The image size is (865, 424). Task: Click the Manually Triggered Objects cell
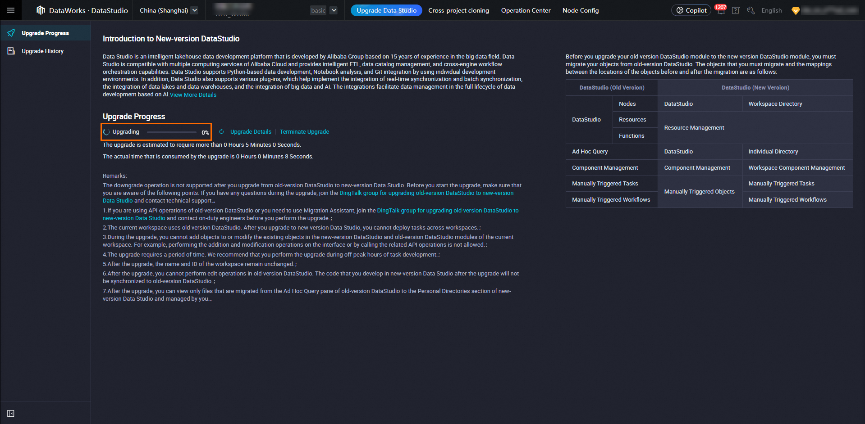coord(700,192)
